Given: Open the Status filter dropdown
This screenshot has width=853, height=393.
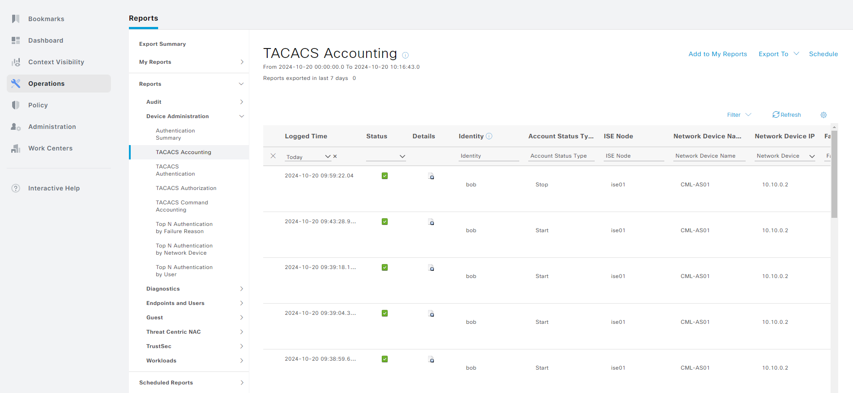Looking at the screenshot, I should tap(386, 156).
